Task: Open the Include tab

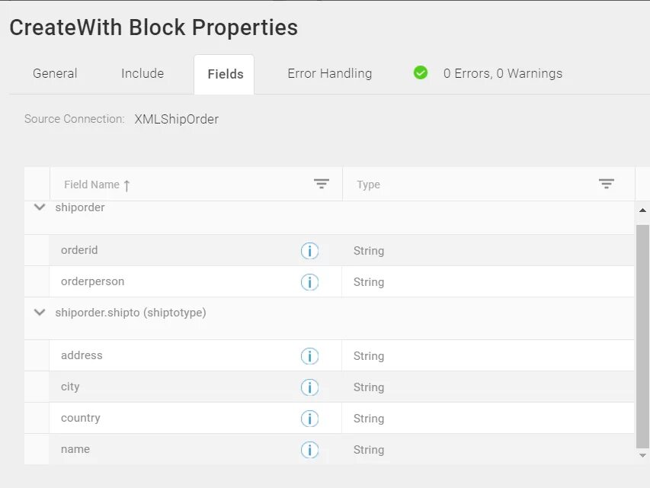Action: [142, 74]
